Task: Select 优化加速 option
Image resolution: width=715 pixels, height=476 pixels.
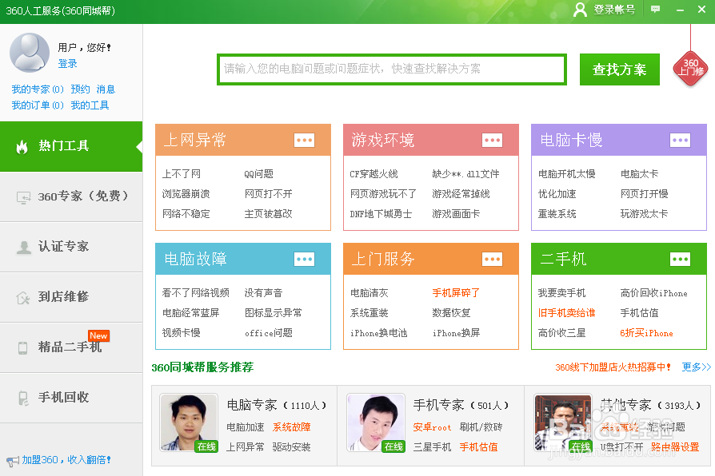Action: pos(557,194)
